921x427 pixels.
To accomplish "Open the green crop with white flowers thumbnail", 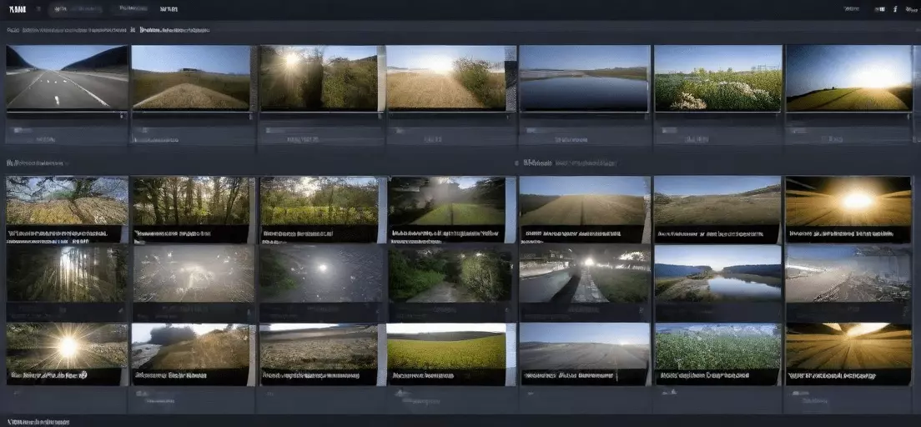I will click(717, 346).
